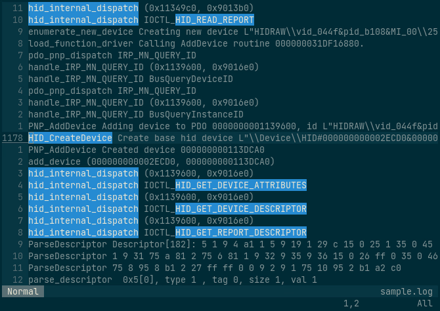The image size is (440, 311).
Task: Click the load_function_driver log line
Action: coord(196,43)
